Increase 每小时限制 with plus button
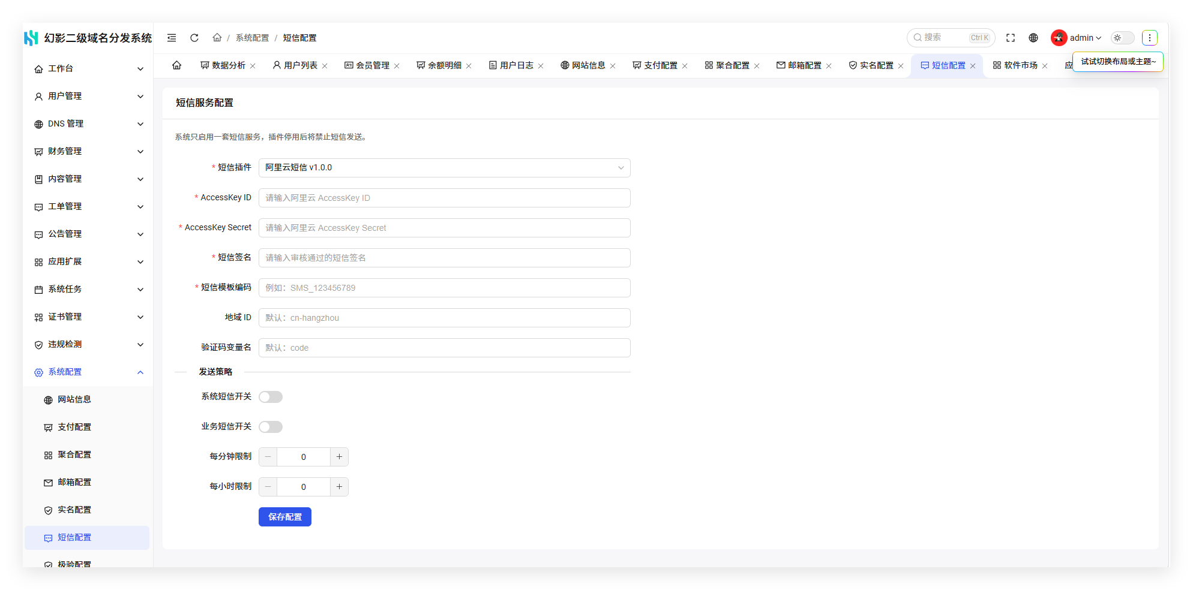 (x=339, y=487)
